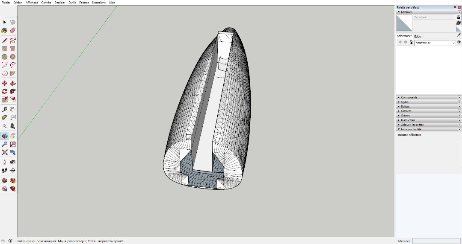Image resolution: width=462 pixels, height=244 pixels.
Task: Choose the Line pencil tool
Action: pos(5,41)
